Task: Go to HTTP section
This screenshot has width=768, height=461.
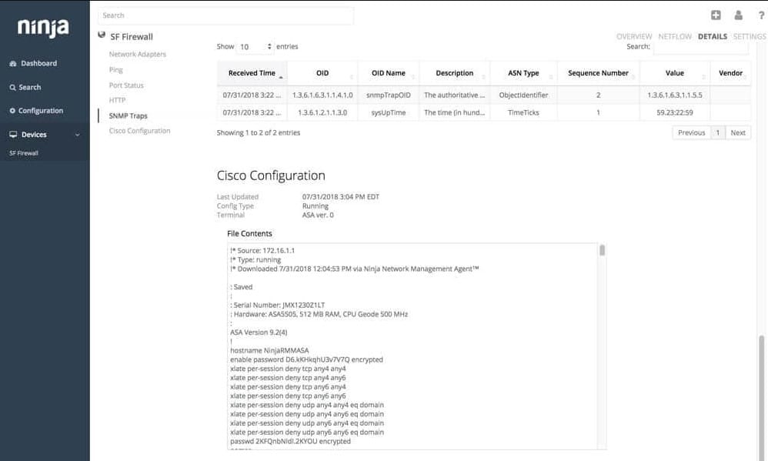Action: 117,100
